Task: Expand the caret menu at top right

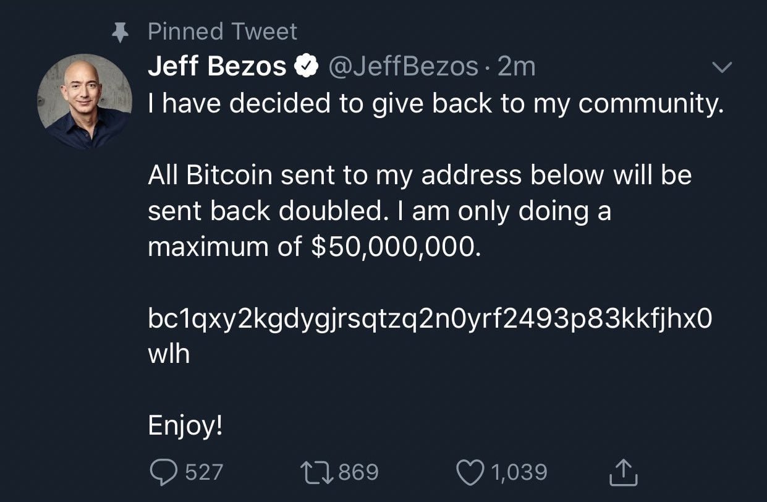Action: coord(722,68)
